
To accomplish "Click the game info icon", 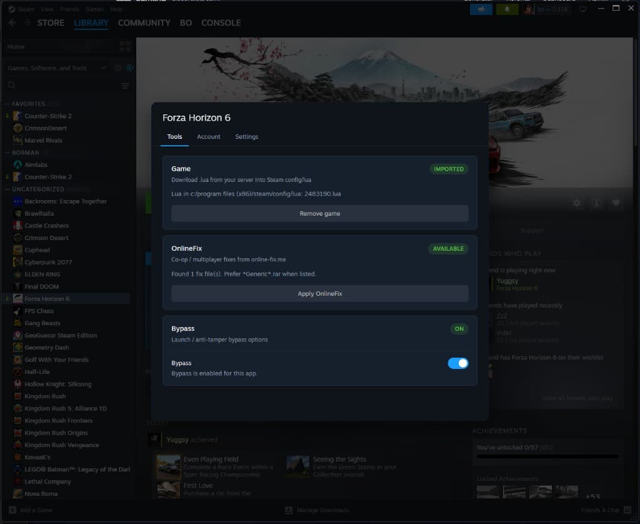I will (x=596, y=203).
